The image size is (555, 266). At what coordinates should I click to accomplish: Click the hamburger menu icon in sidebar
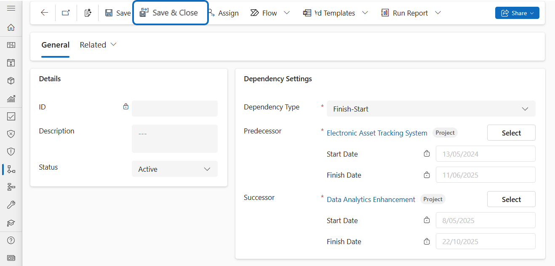pos(11,8)
